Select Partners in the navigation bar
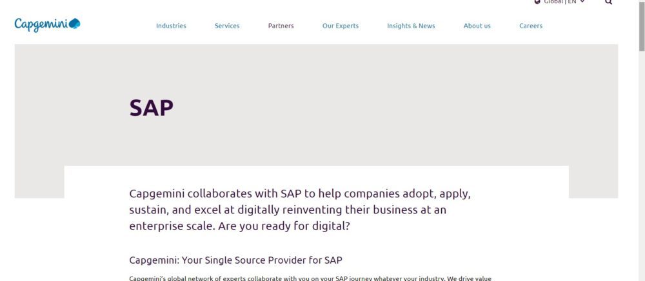The height and width of the screenshot is (281, 645). (281, 26)
